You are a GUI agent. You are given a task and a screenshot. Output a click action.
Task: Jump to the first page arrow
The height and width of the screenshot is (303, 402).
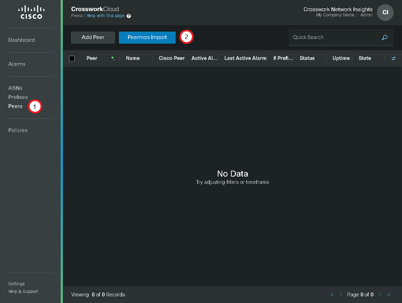pyautogui.click(x=332, y=294)
